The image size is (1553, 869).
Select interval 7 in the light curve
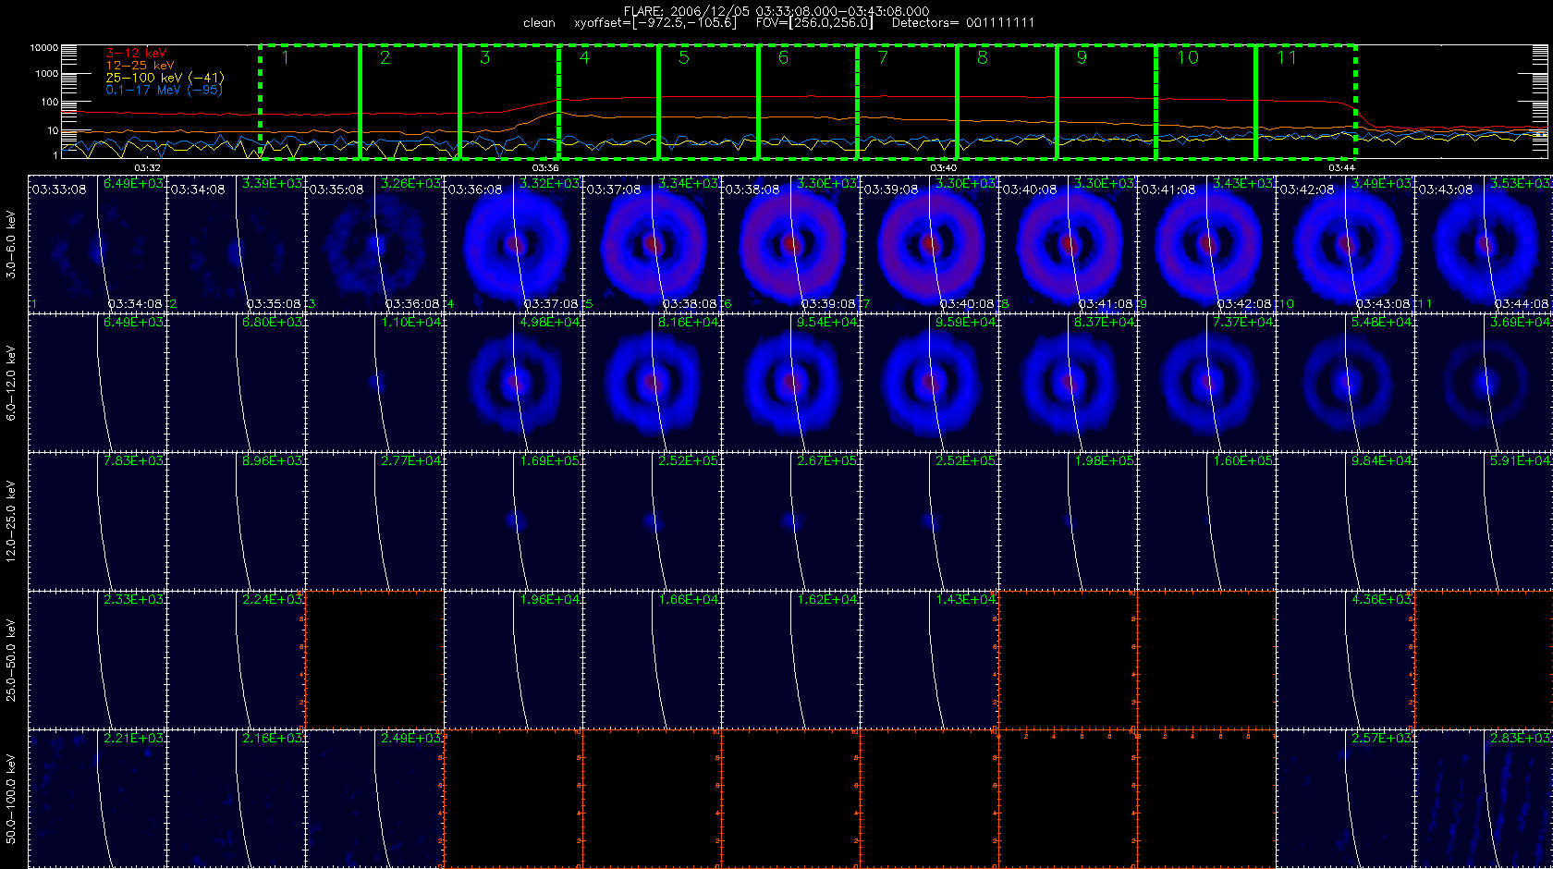pyautogui.click(x=907, y=102)
